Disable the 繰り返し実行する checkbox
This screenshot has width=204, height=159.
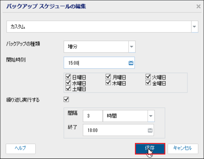(67, 99)
